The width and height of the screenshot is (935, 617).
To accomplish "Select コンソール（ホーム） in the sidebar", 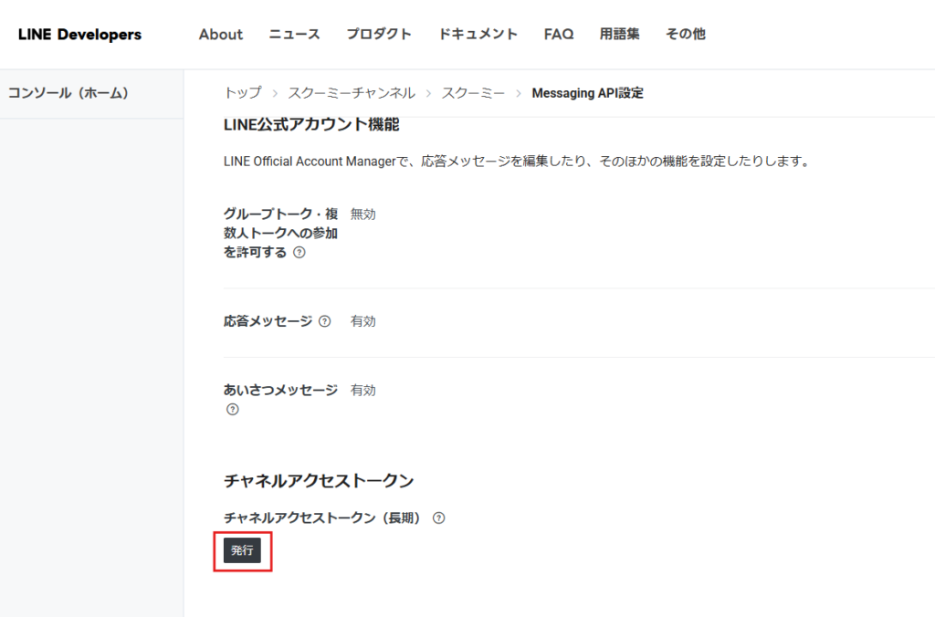I will tap(68, 93).
